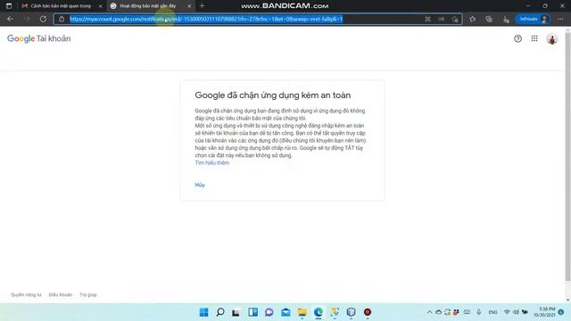The image size is (571, 321).
Task: Open the Google account avatar
Action: click(552, 38)
